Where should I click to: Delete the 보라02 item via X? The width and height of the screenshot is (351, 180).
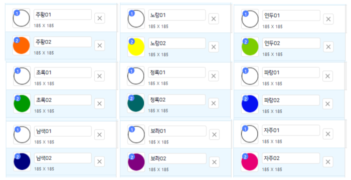214,162
